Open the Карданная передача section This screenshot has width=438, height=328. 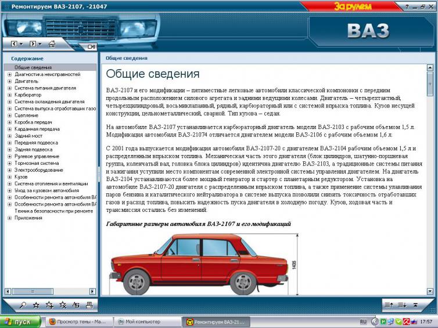pos(37,129)
